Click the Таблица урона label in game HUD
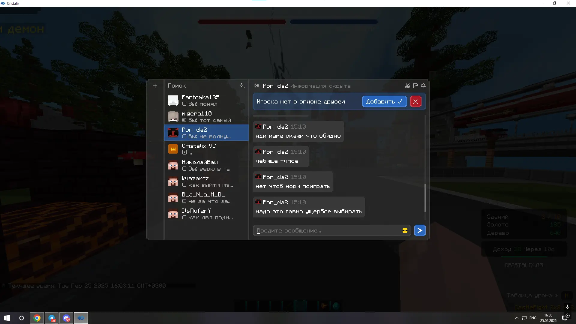Screen dimensions: 576x324 529,295
